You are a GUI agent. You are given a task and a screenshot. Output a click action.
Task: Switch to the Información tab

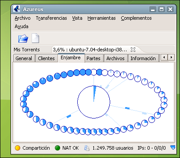[x=143, y=58]
